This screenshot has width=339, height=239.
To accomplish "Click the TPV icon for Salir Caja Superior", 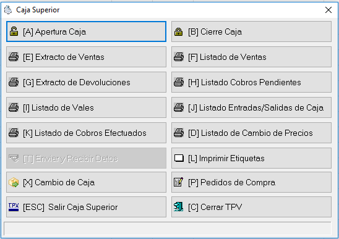I will tap(14, 207).
